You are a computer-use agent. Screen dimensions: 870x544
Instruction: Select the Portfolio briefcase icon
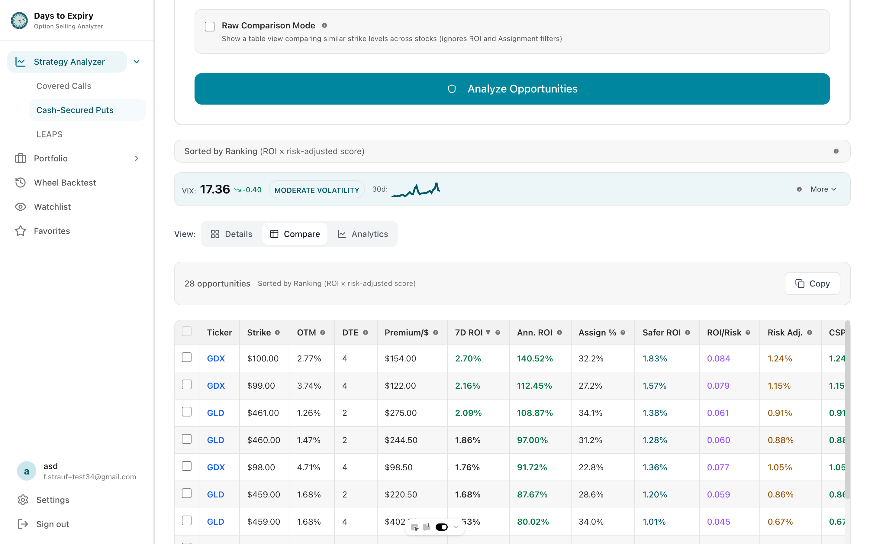pyautogui.click(x=21, y=158)
